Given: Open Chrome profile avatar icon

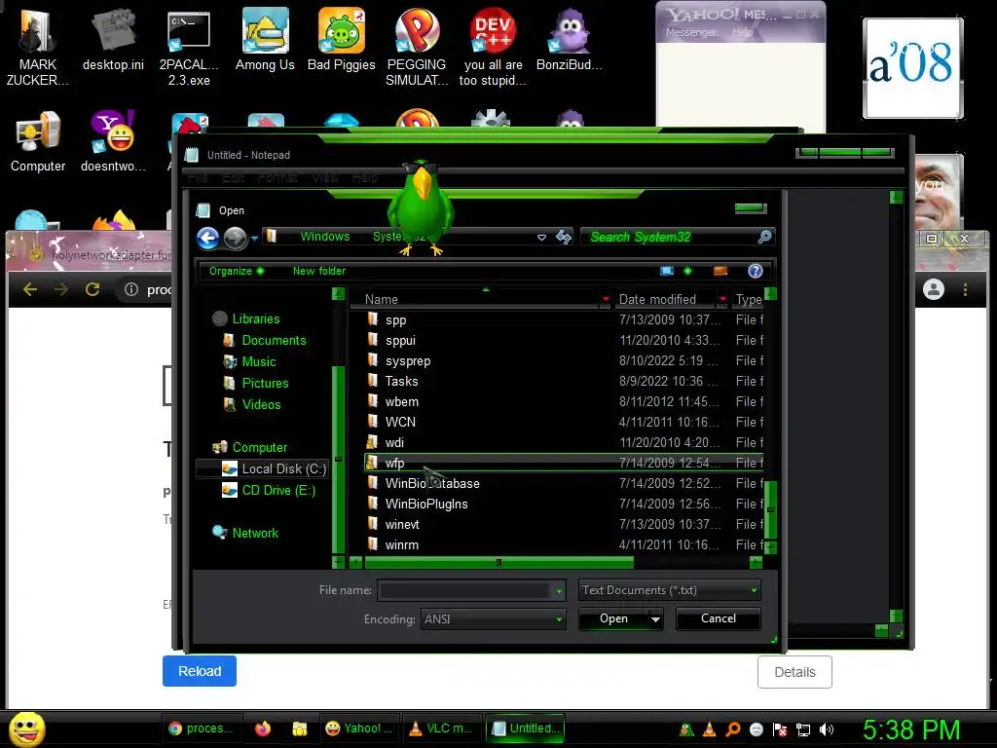Looking at the screenshot, I should tap(934, 289).
